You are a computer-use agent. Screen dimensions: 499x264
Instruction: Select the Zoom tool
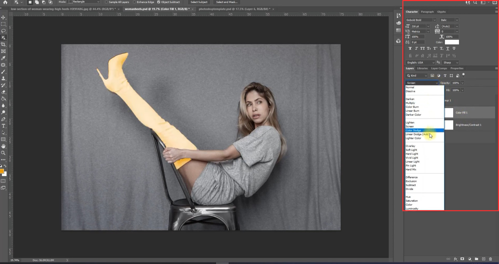coord(3,153)
